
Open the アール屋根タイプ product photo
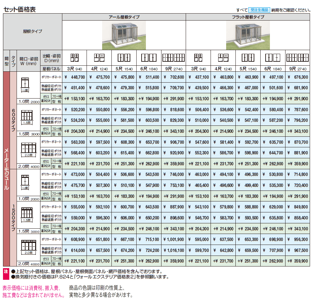tap(124, 36)
